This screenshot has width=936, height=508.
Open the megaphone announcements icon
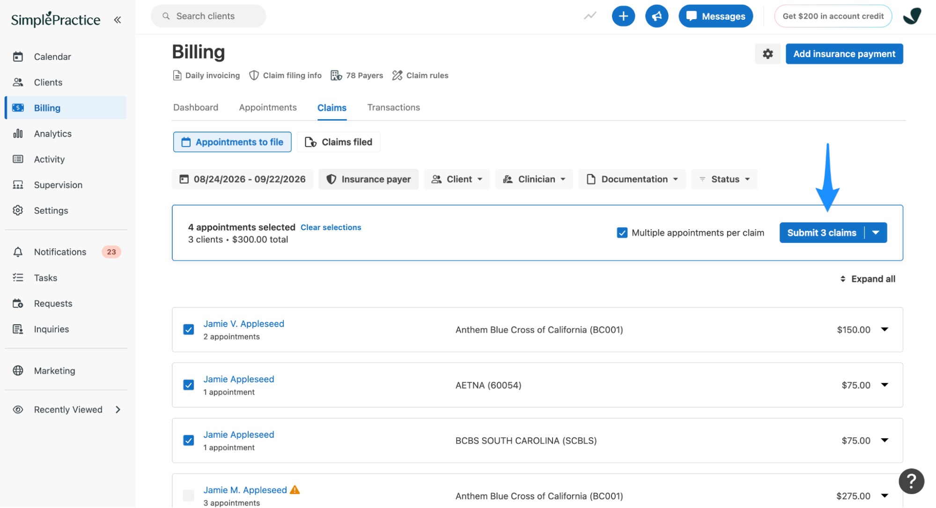coord(656,16)
